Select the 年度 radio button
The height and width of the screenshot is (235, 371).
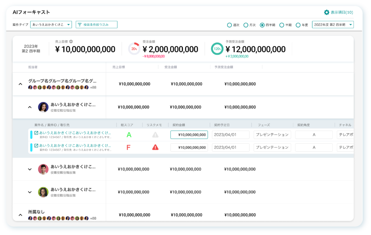(298, 25)
